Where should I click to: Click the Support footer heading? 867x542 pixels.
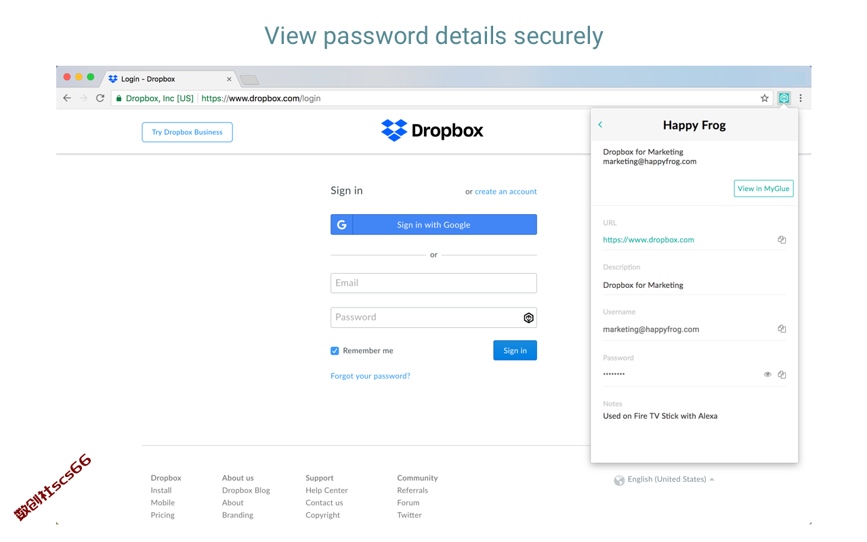[x=320, y=478]
